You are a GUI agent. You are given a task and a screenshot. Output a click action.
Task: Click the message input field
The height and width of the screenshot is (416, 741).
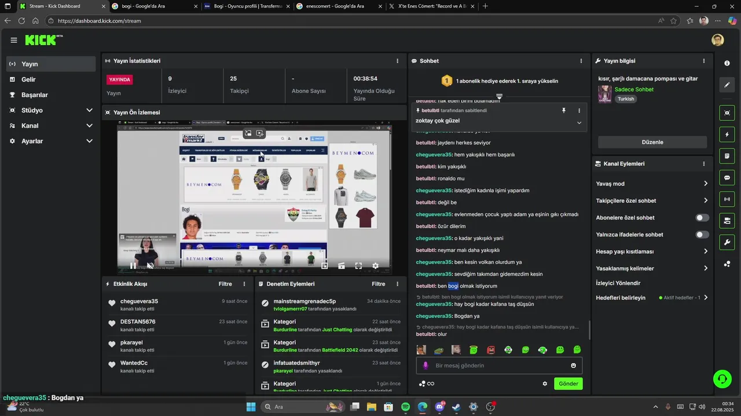(499, 366)
